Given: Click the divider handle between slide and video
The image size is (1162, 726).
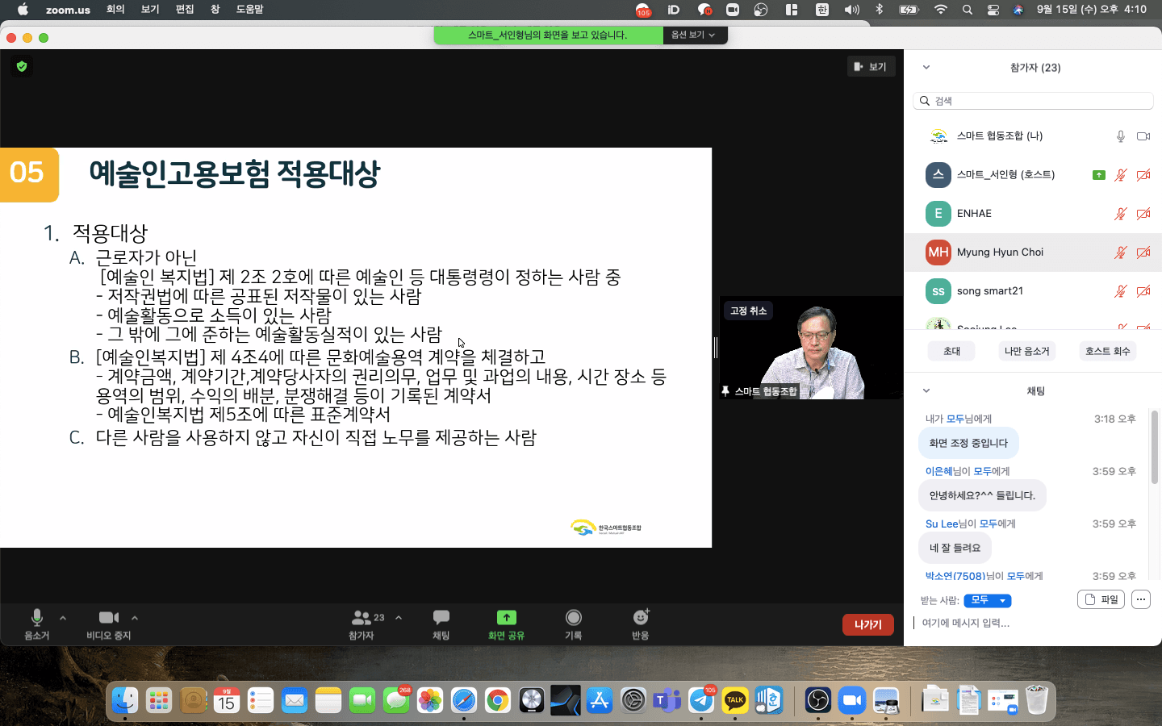Looking at the screenshot, I should tap(715, 348).
